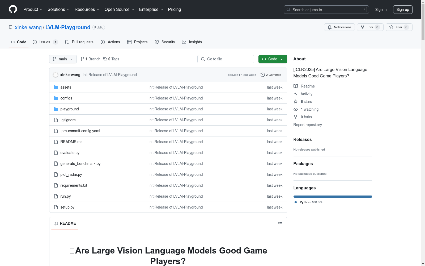Switch to the Actions tab
Viewport: 425px width, 266px height.
(x=110, y=42)
